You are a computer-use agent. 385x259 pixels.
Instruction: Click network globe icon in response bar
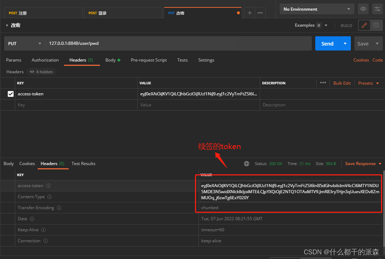pos(247,164)
